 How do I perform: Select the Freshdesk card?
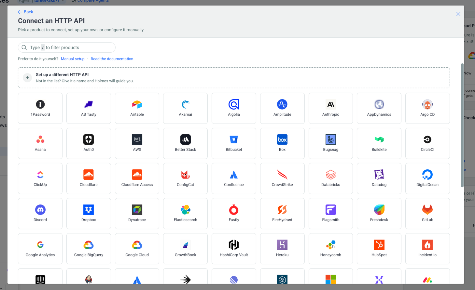(379, 214)
